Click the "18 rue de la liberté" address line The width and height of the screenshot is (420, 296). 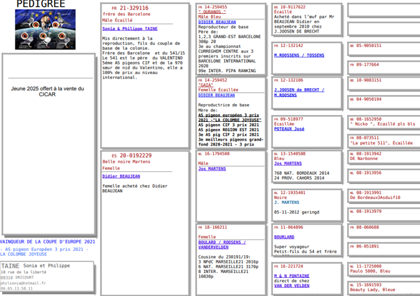[x=24, y=272]
